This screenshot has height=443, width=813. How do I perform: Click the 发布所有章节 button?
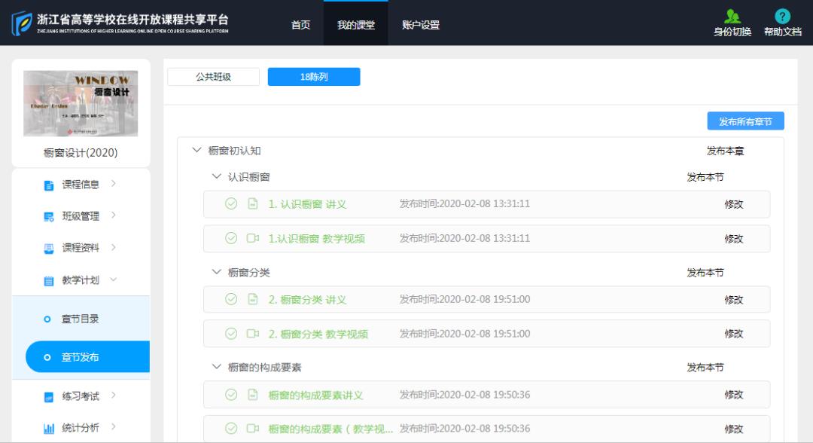[744, 121]
